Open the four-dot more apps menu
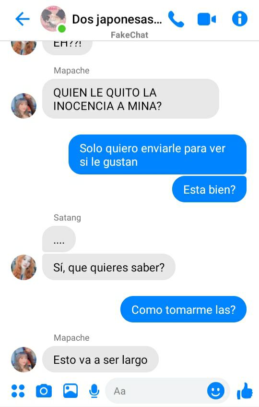Screen dimensions: 259x407 click(x=18, y=391)
